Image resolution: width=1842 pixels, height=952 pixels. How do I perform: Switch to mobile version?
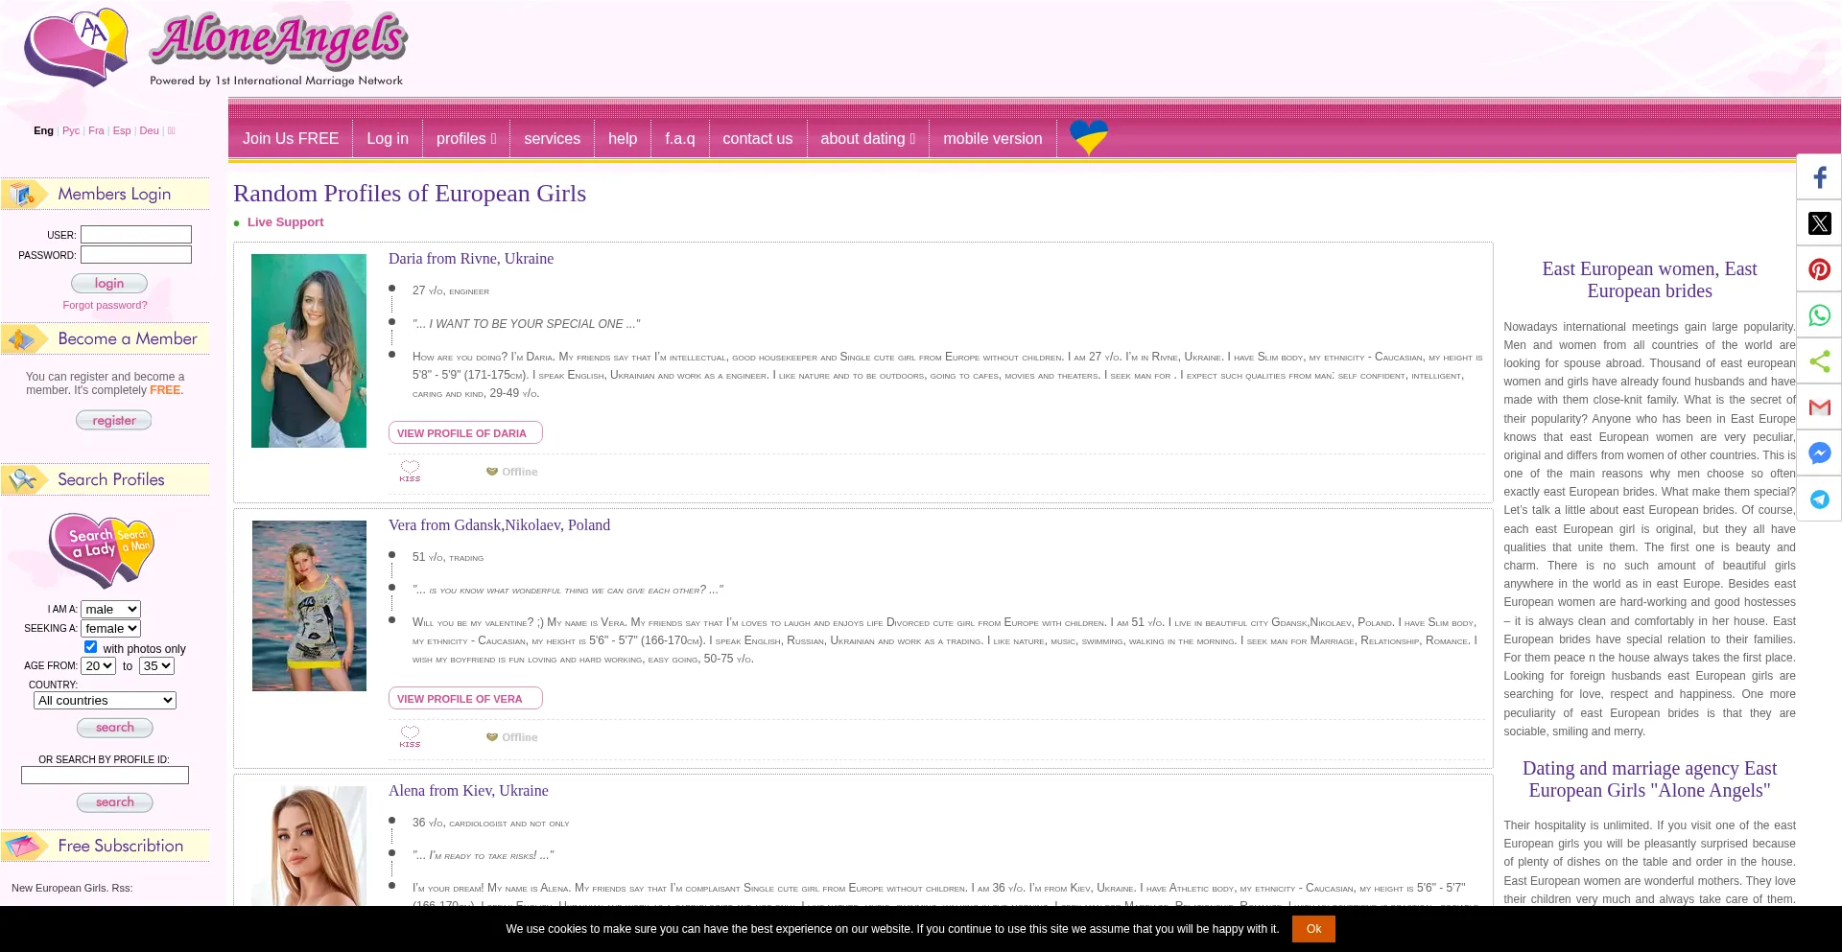pos(993,138)
